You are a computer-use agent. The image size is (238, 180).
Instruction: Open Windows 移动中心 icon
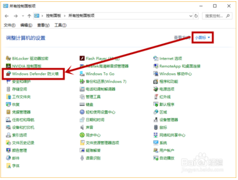click(x=156, y=74)
